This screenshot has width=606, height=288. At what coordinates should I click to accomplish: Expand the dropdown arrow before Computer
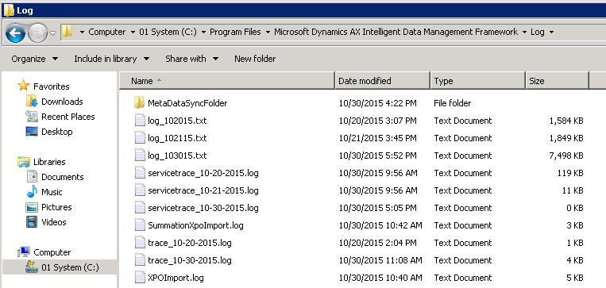82,32
